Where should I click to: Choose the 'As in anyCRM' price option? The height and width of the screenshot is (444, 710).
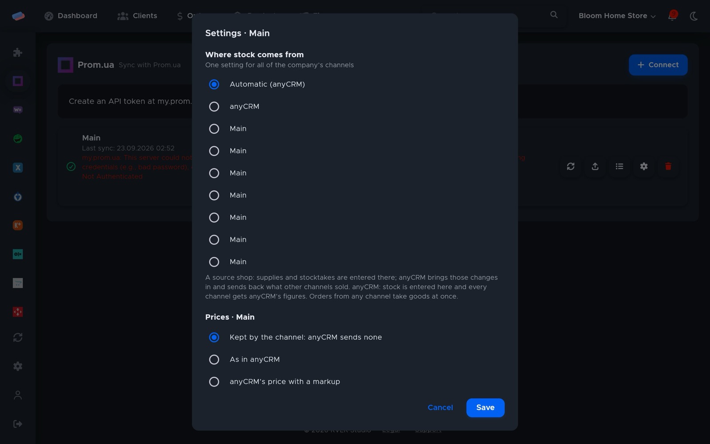[214, 360]
